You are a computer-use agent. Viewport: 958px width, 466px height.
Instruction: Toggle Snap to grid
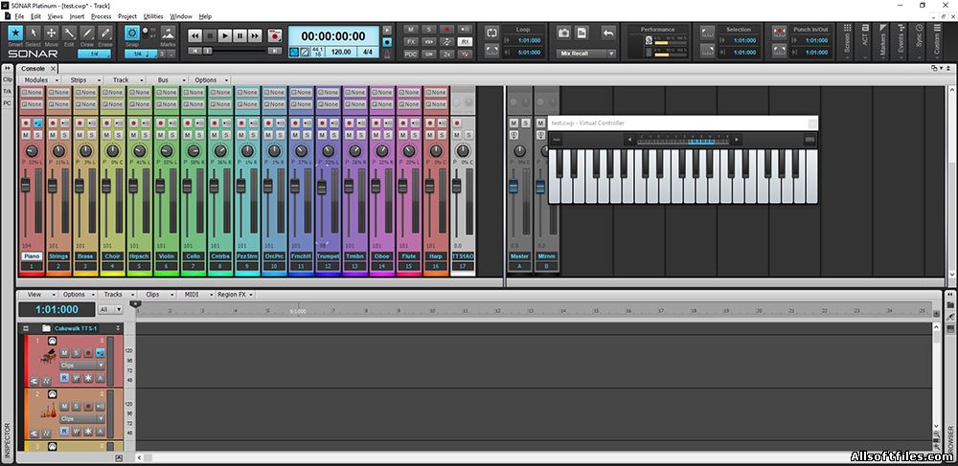131,33
